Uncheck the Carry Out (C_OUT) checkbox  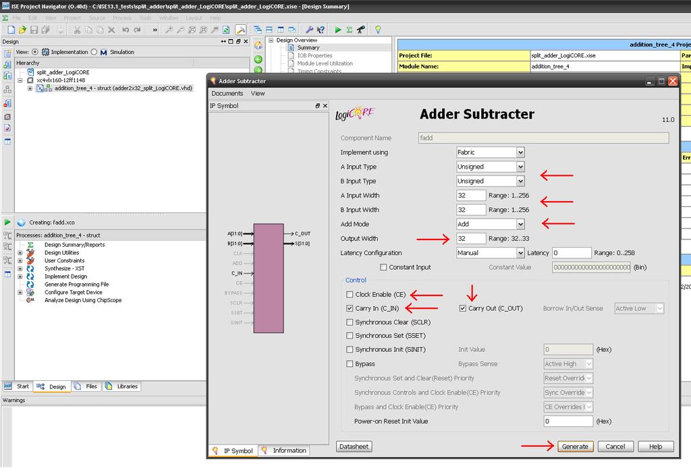click(463, 308)
